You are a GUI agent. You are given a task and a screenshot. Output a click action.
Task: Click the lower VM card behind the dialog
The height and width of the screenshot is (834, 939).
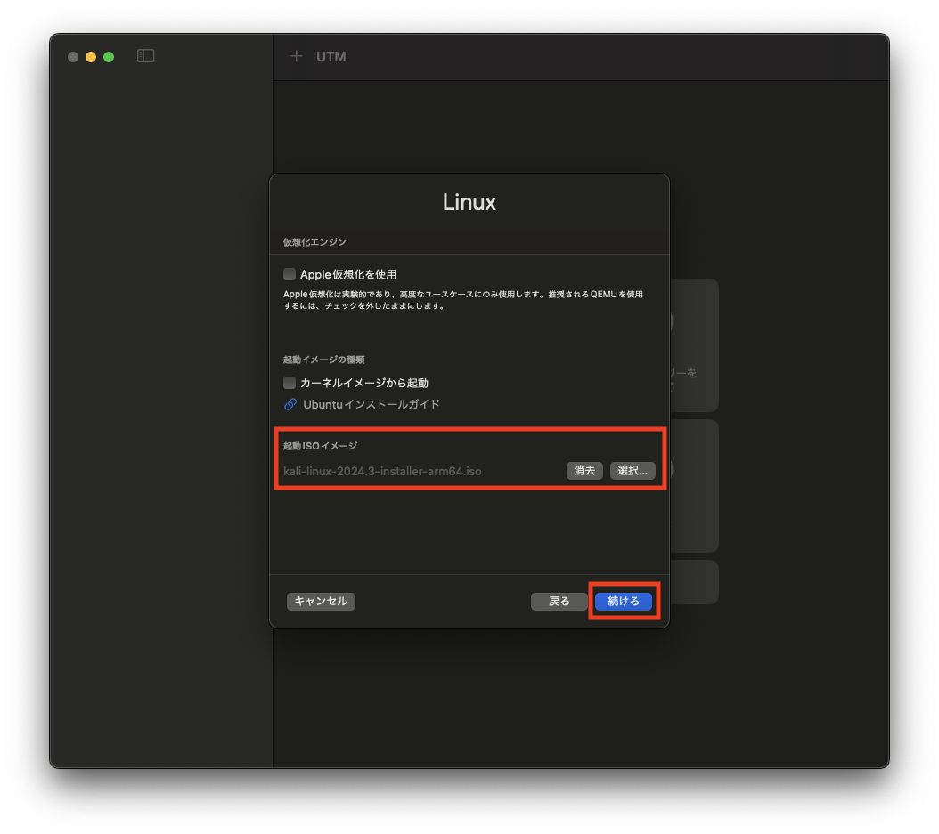(695, 486)
